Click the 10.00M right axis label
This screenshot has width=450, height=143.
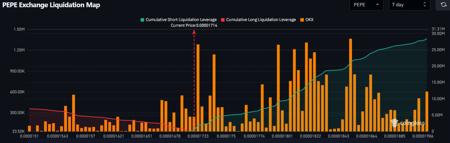438,99
